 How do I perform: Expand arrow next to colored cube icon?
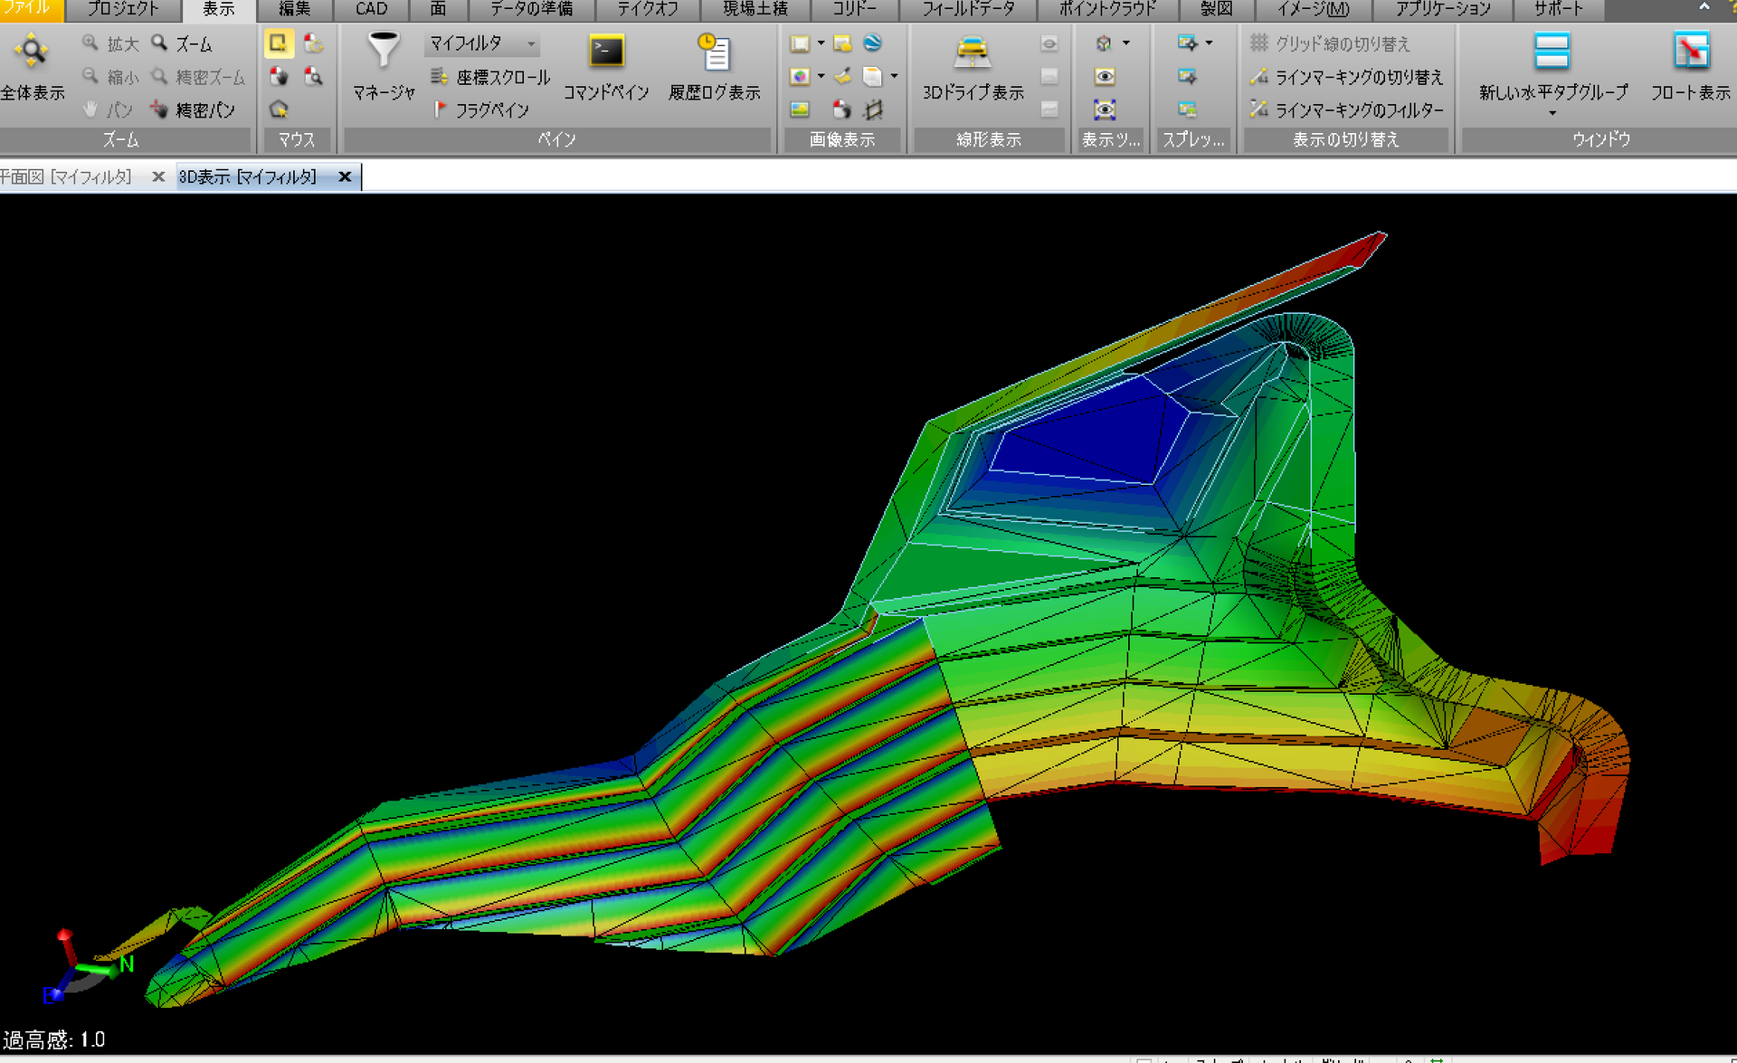coord(821,76)
